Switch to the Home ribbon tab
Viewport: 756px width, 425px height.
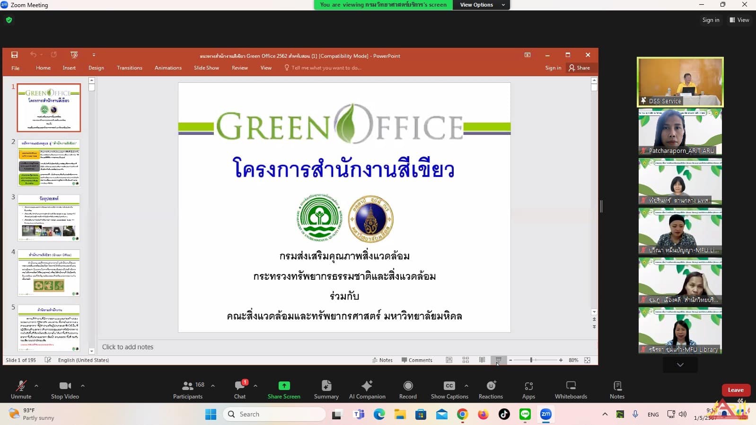[x=43, y=68]
